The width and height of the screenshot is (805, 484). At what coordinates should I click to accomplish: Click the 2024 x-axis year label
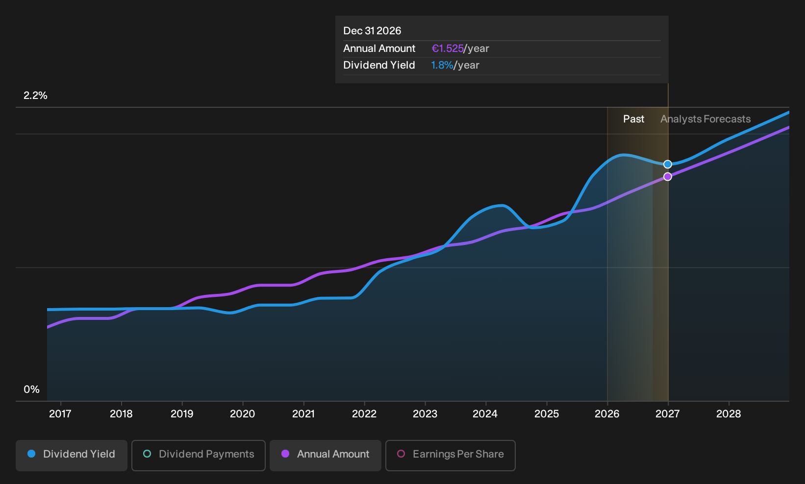[x=485, y=414]
